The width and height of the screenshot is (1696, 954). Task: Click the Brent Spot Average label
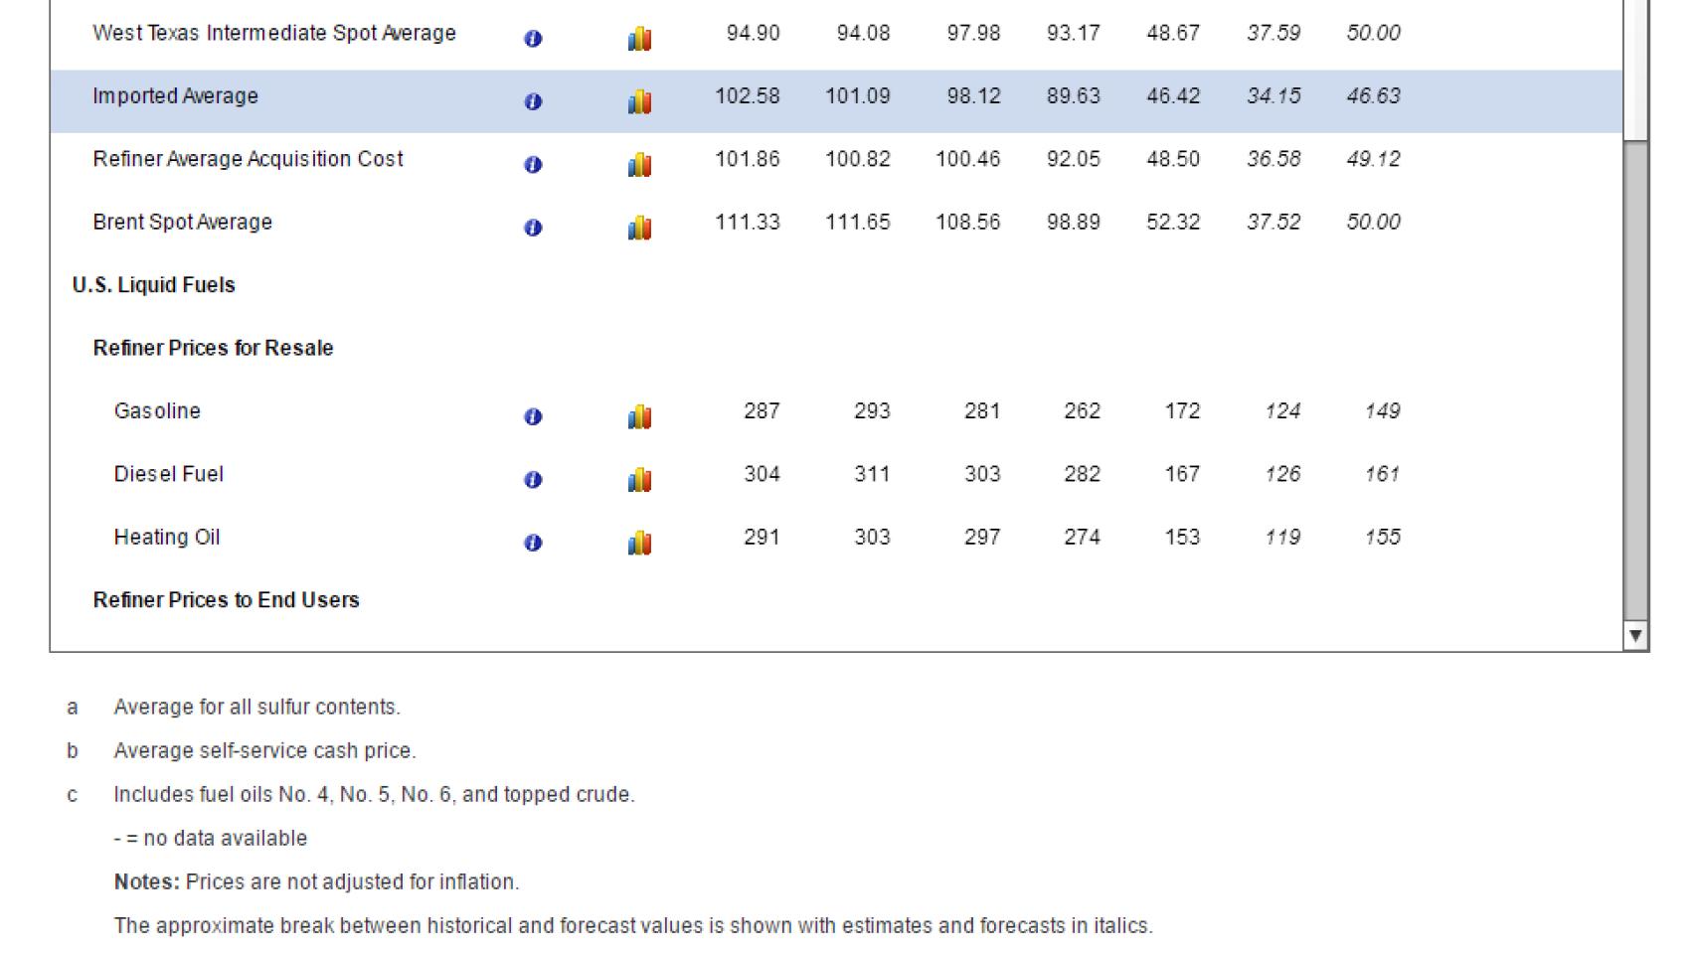pyautogui.click(x=182, y=223)
